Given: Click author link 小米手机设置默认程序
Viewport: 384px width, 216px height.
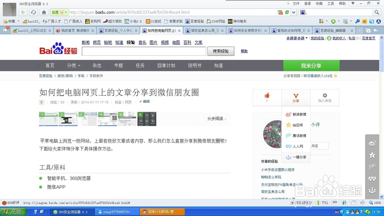Looking at the screenshot, I should (x=278, y=169).
